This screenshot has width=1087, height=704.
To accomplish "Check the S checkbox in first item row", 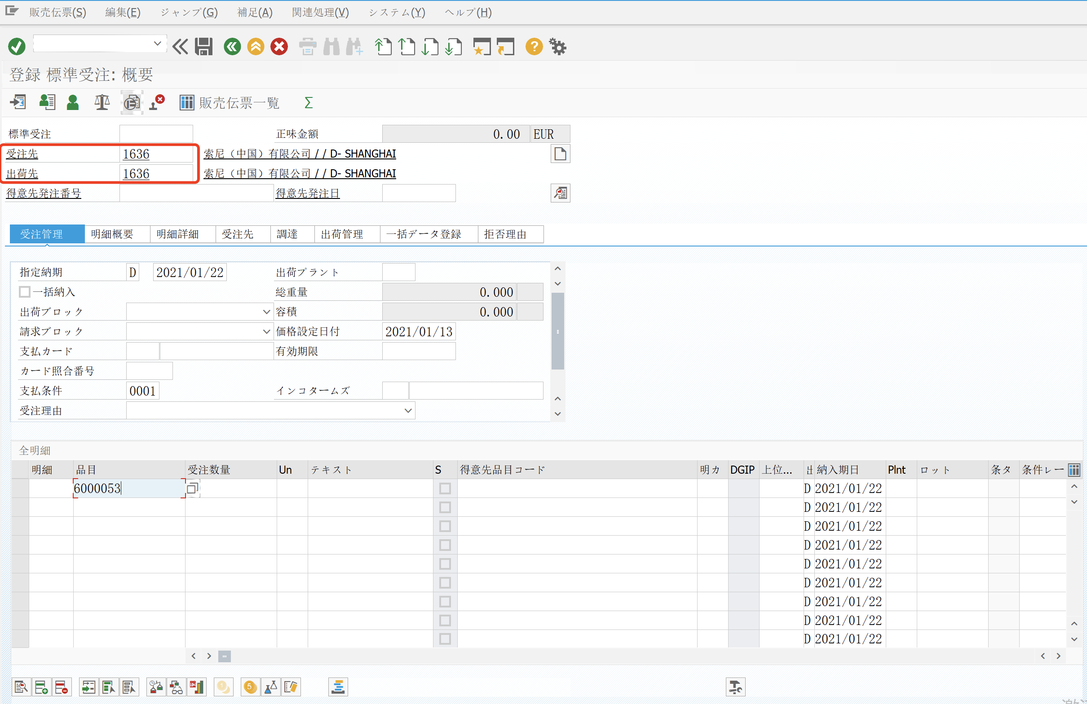I will tap(445, 488).
